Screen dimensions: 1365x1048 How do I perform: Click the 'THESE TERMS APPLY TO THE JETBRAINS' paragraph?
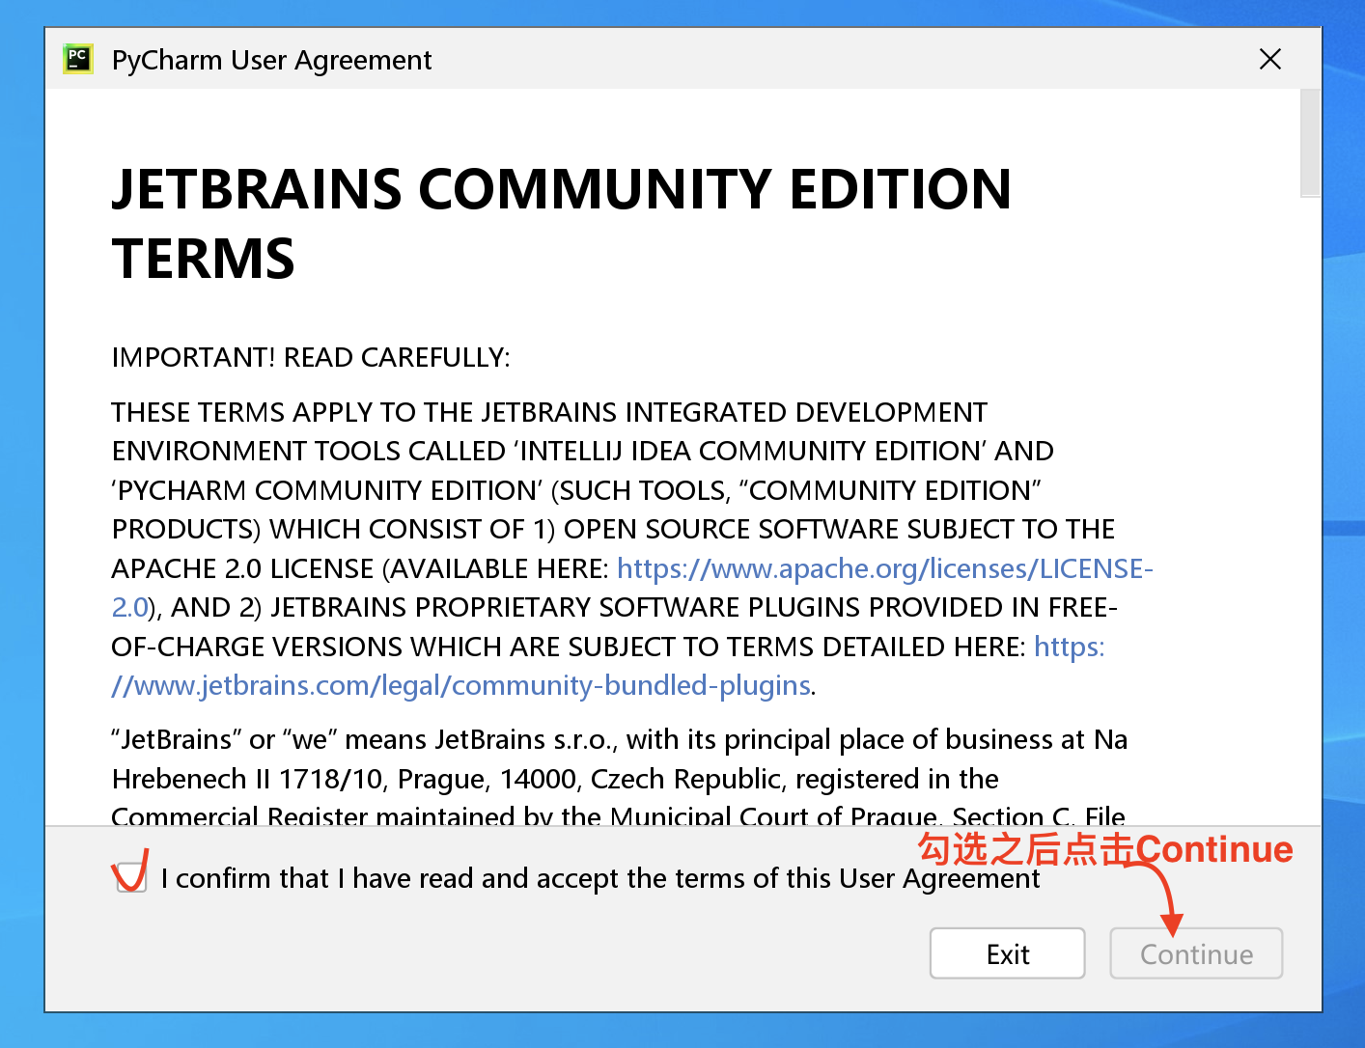click(x=632, y=548)
